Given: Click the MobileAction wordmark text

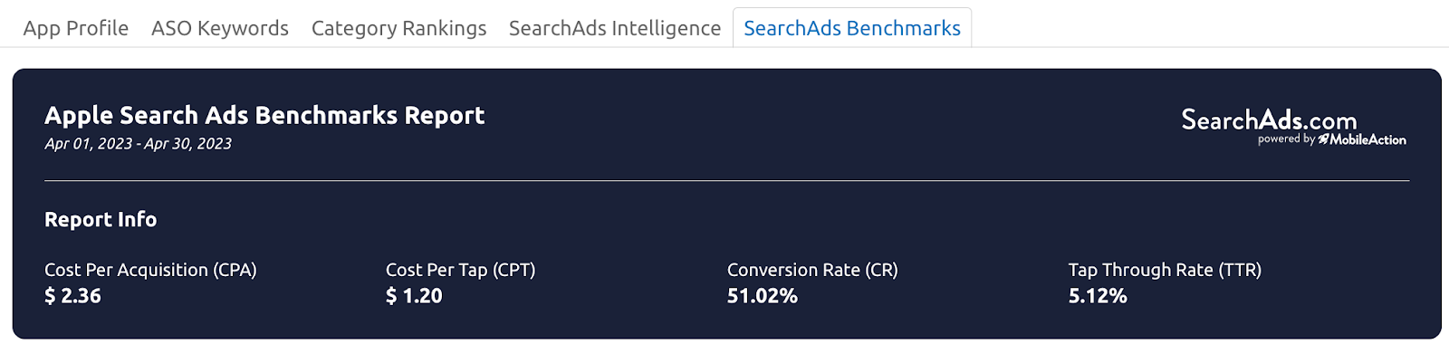Looking at the screenshot, I should [x=1368, y=139].
